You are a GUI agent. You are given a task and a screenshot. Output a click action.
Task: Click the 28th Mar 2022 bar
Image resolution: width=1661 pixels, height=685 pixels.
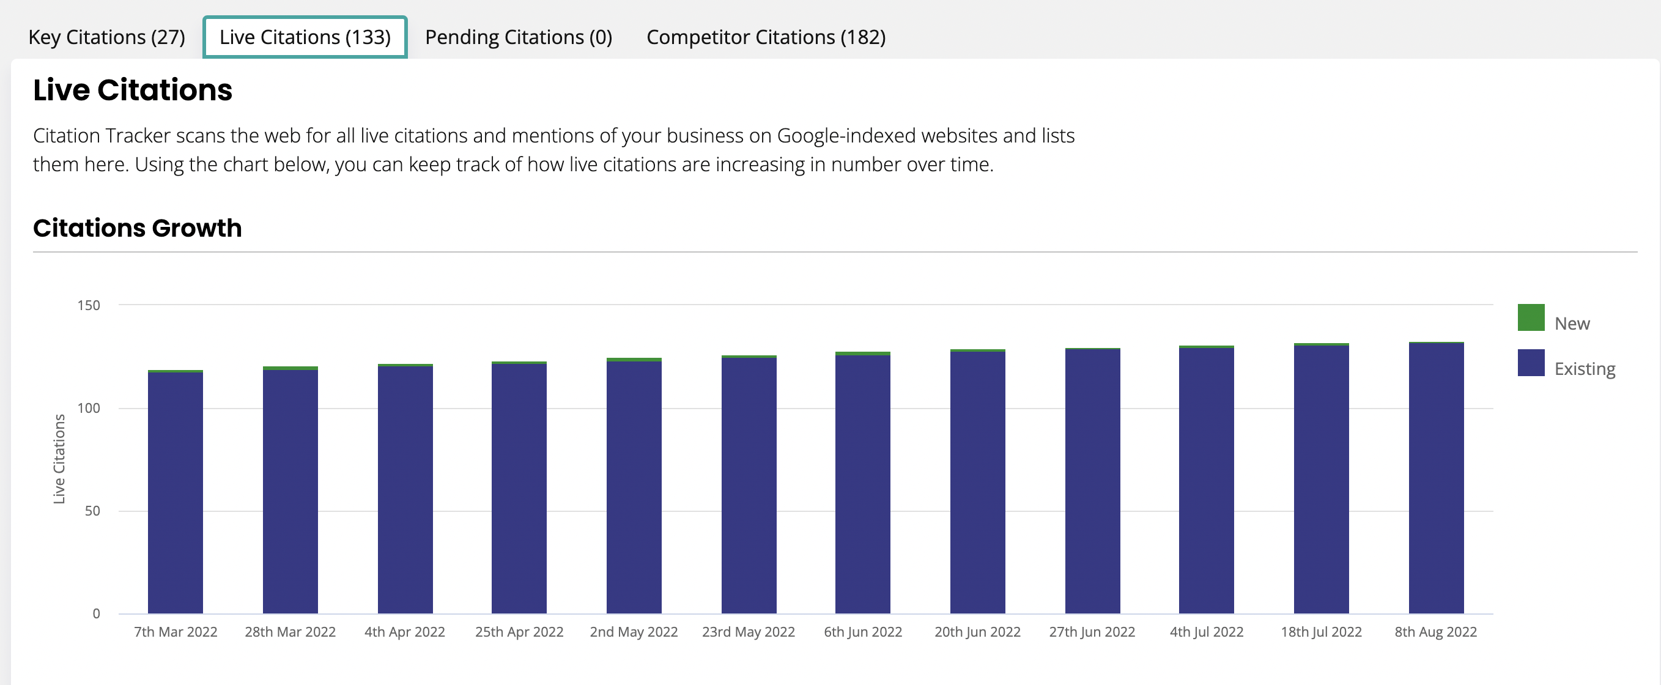pyautogui.click(x=290, y=489)
